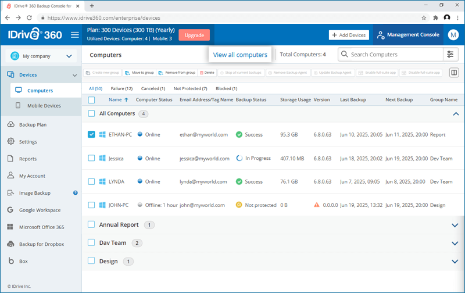465x293 pixels.
Task: Click ethan@myworld.com email cell
Action: [204, 134]
